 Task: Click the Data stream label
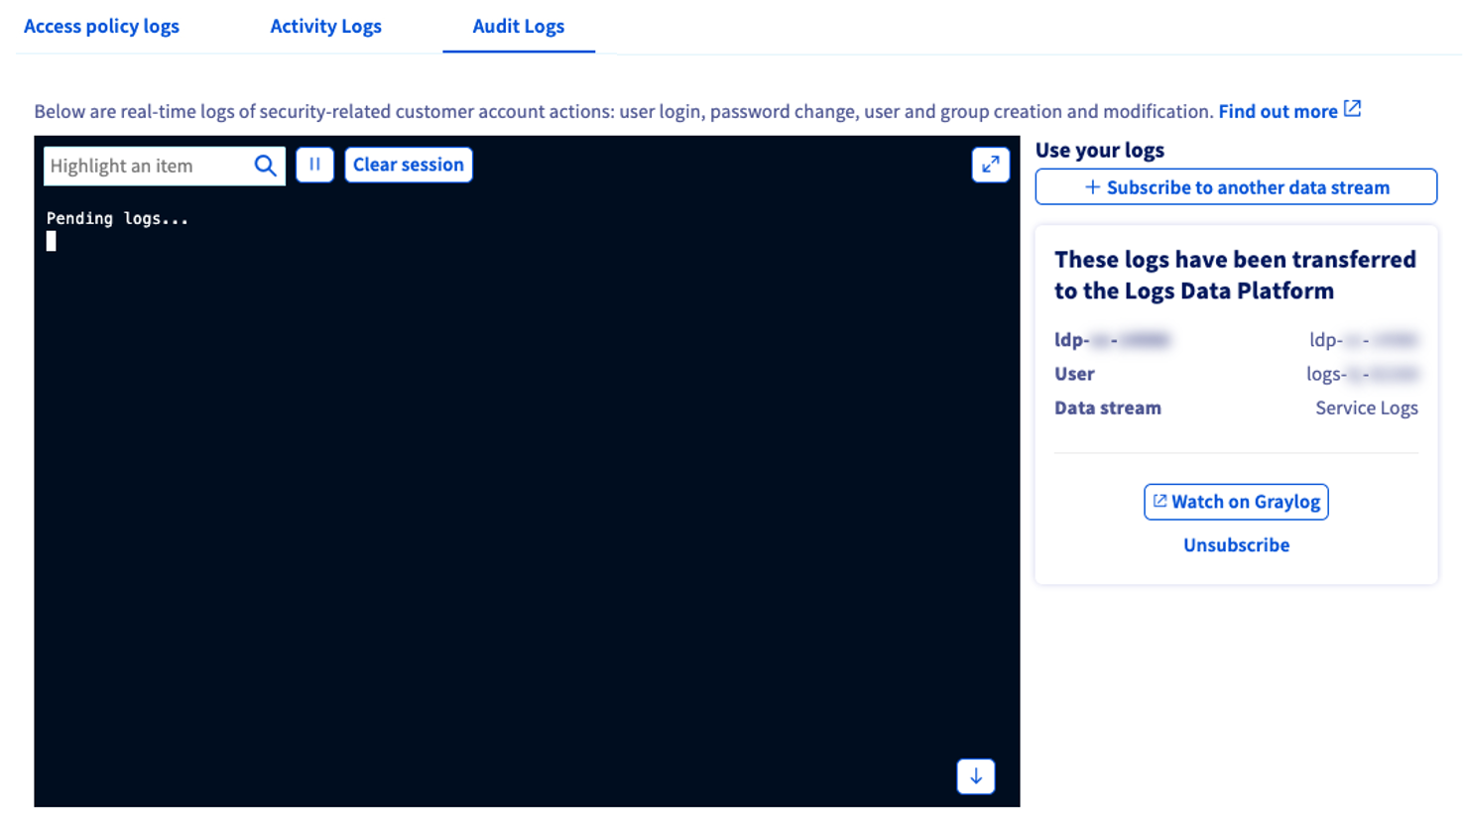pyautogui.click(x=1107, y=408)
